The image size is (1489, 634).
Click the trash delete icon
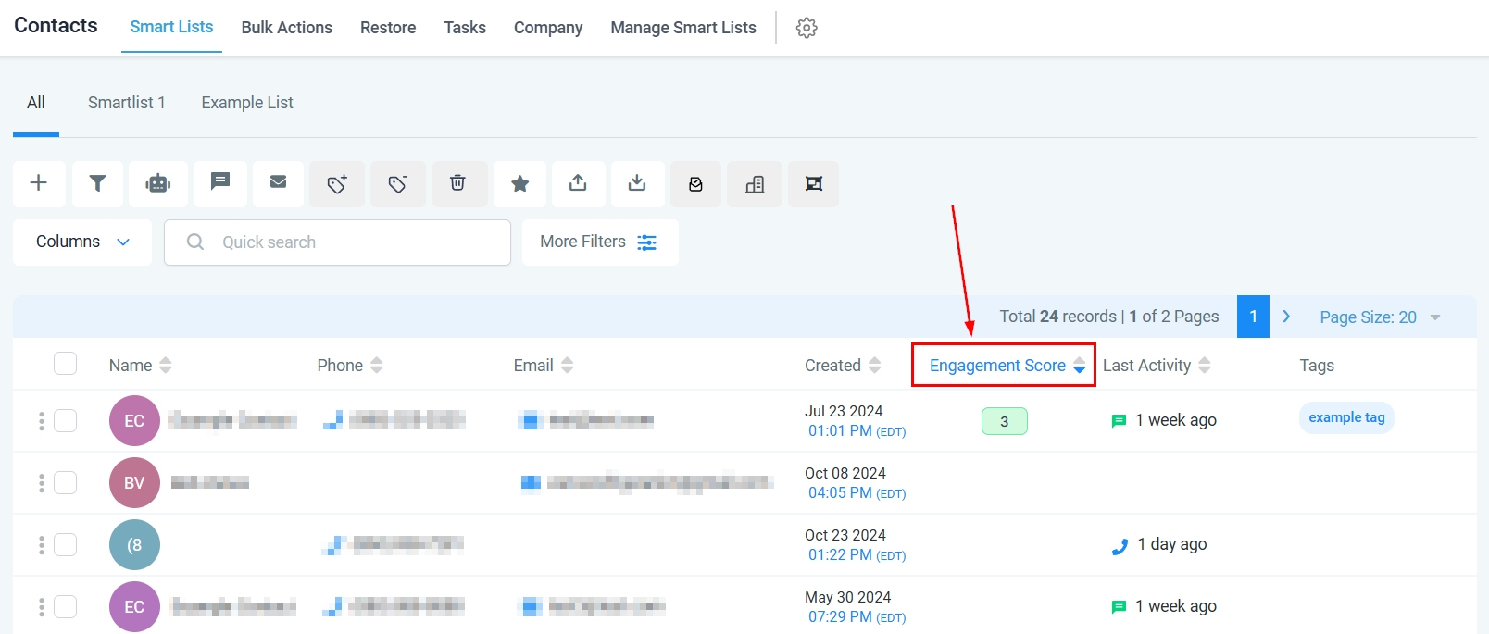pyautogui.click(x=457, y=183)
